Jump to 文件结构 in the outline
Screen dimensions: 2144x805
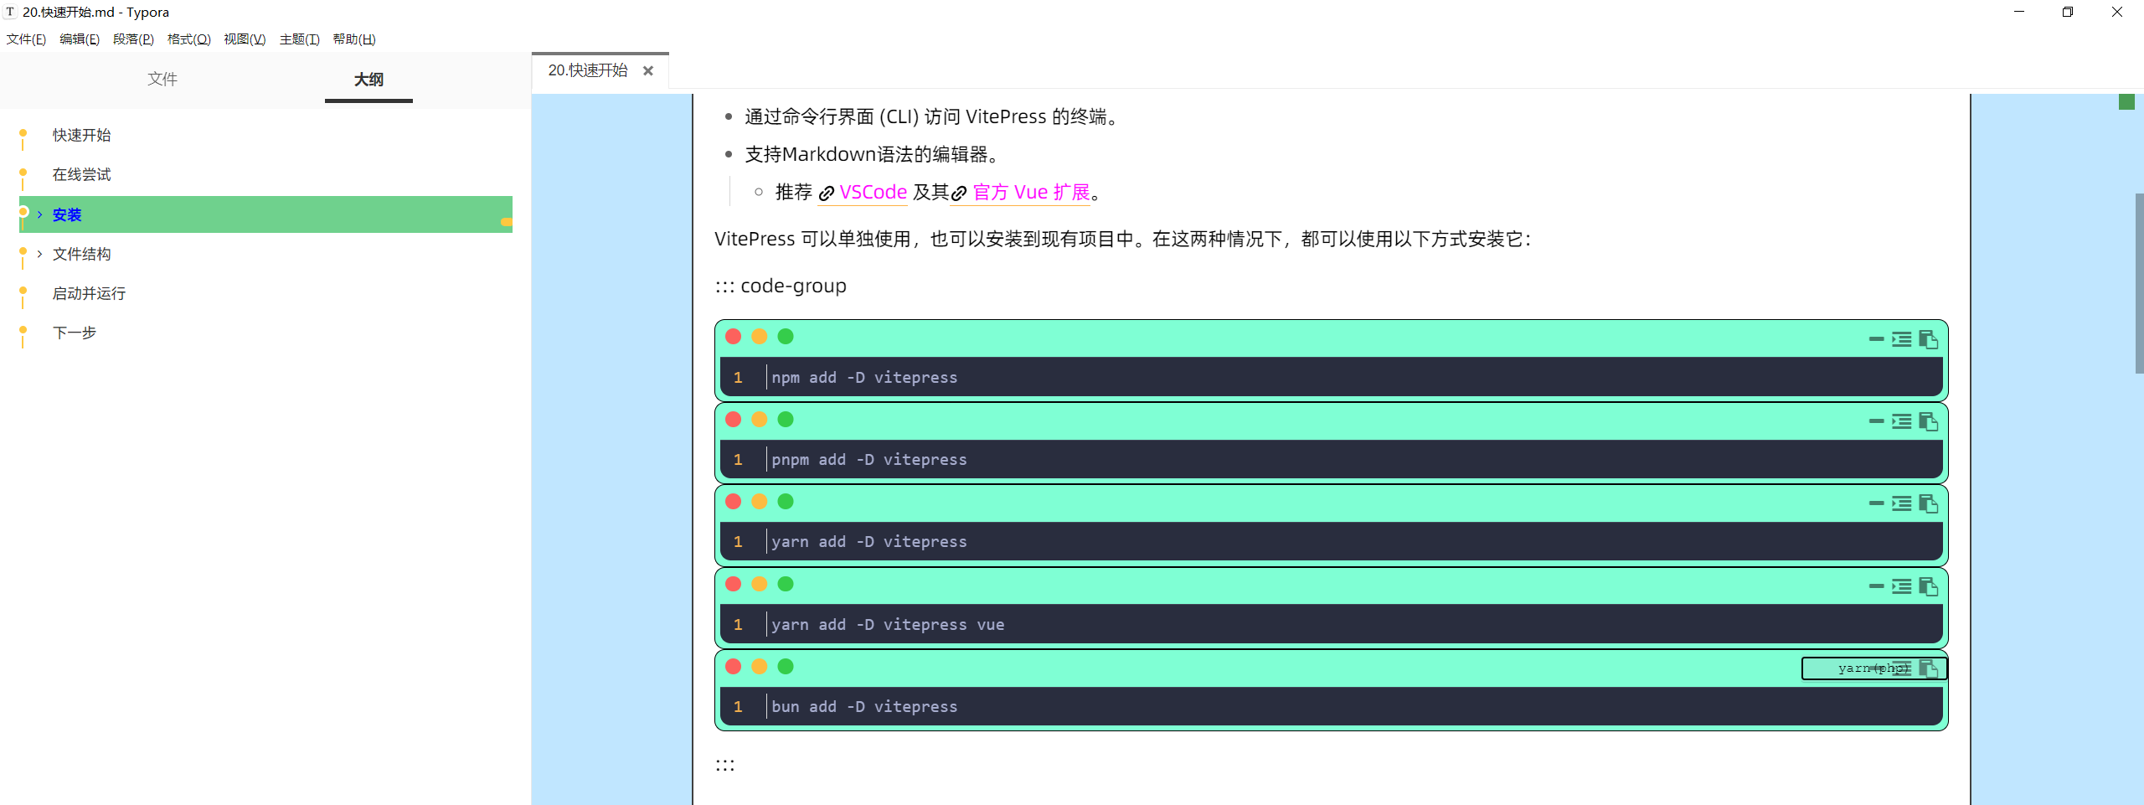(x=81, y=254)
